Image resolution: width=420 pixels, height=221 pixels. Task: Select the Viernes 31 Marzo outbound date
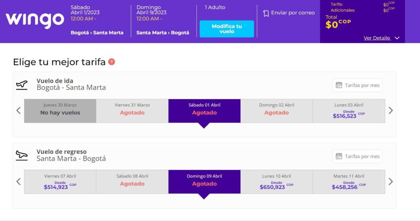pyautogui.click(x=132, y=111)
